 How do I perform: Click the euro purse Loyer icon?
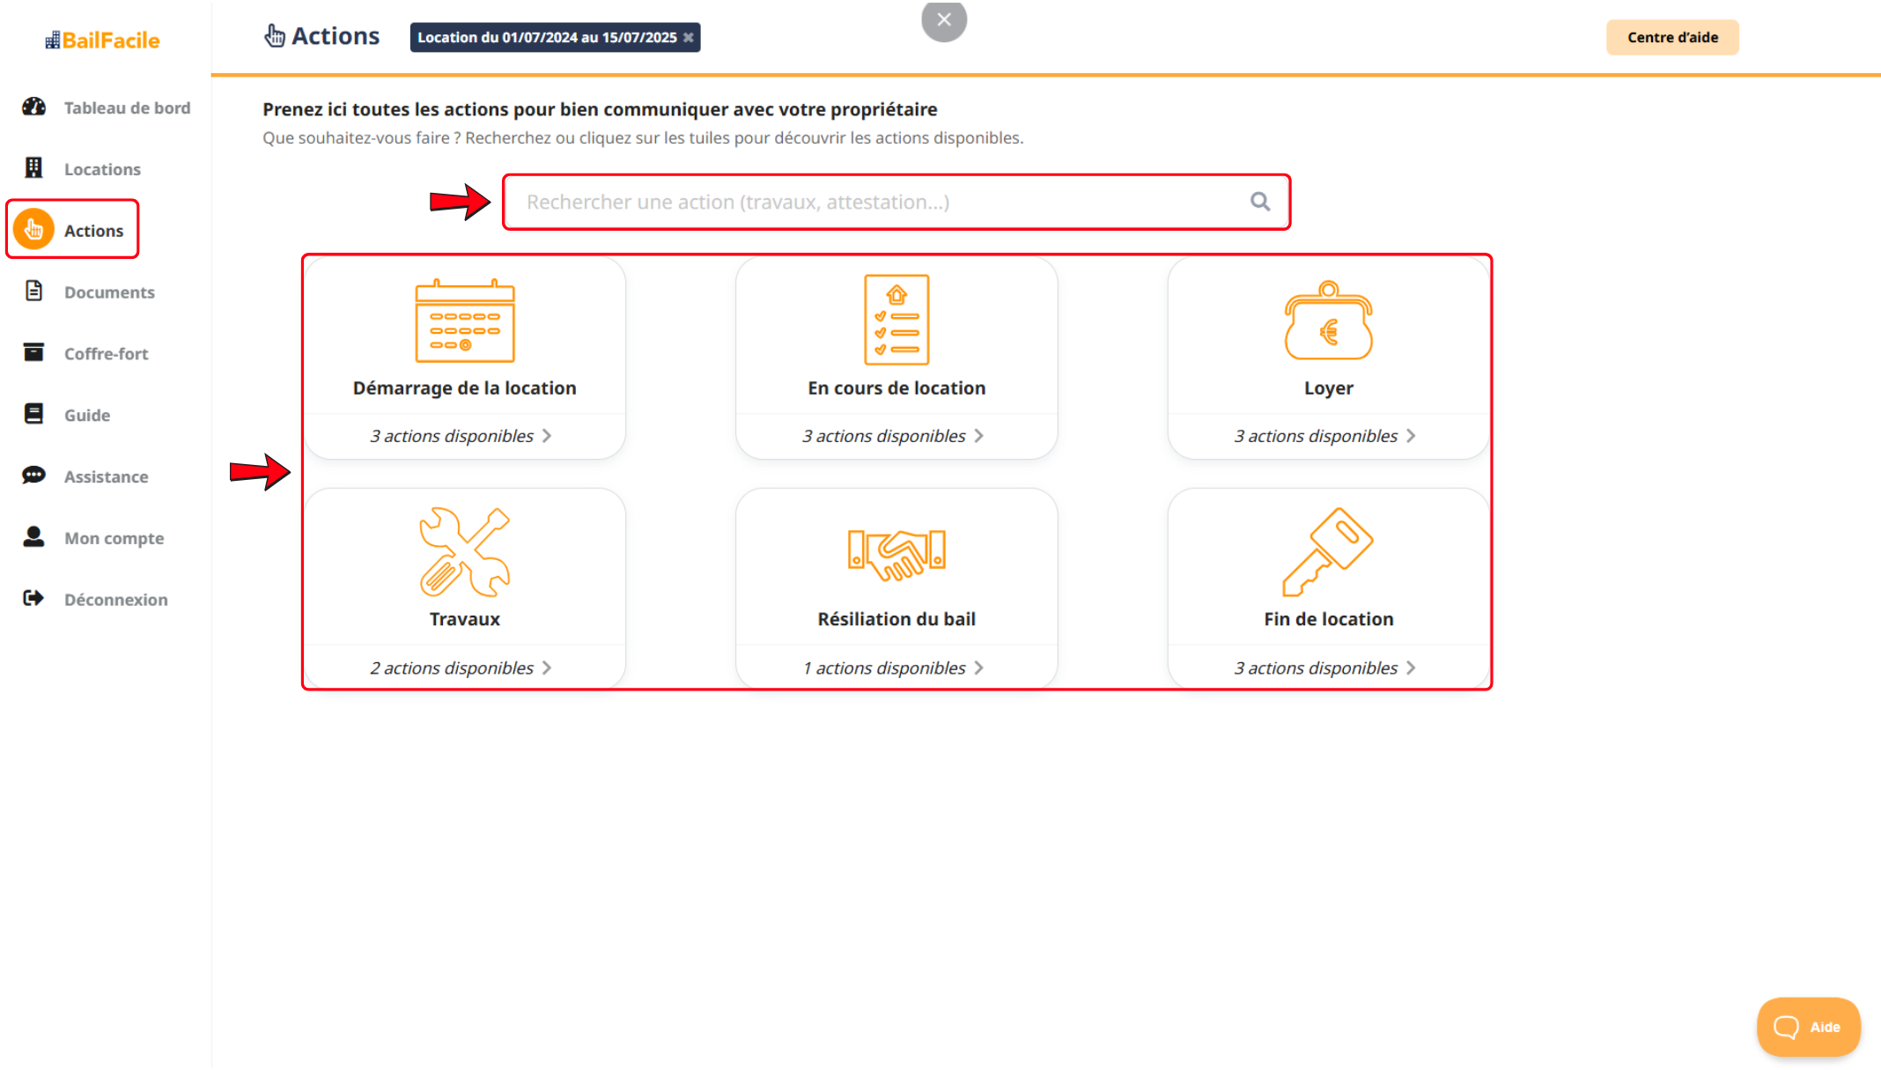click(x=1328, y=321)
